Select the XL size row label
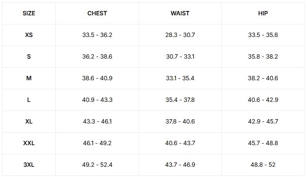Viewport: 307px width, 177px height. [29, 122]
